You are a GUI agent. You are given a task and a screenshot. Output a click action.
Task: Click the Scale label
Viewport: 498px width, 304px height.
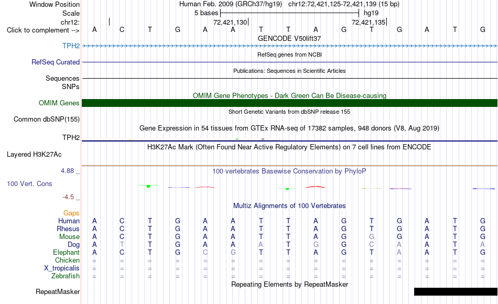pyautogui.click(x=71, y=13)
